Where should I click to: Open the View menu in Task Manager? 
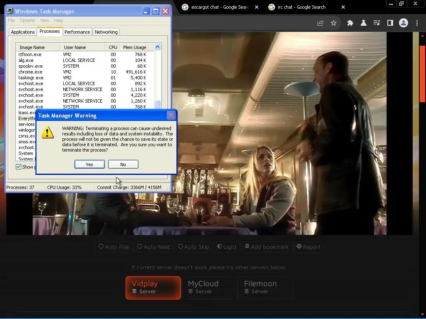(x=45, y=21)
